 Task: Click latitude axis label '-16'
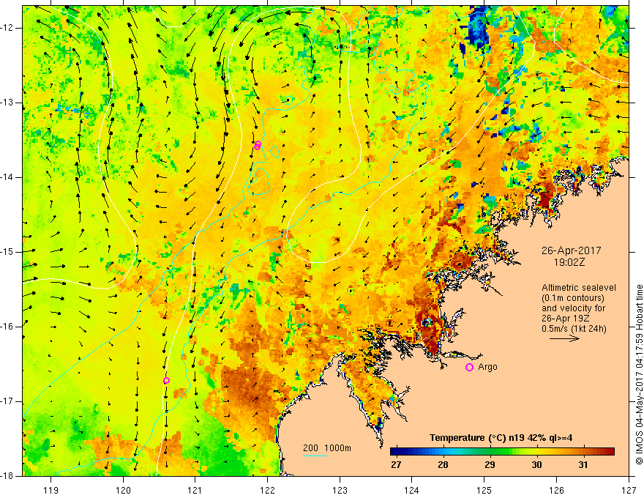8,327
